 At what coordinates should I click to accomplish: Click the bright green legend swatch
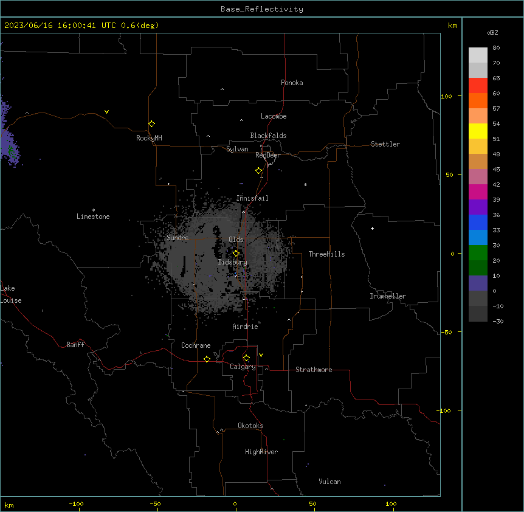click(478, 253)
